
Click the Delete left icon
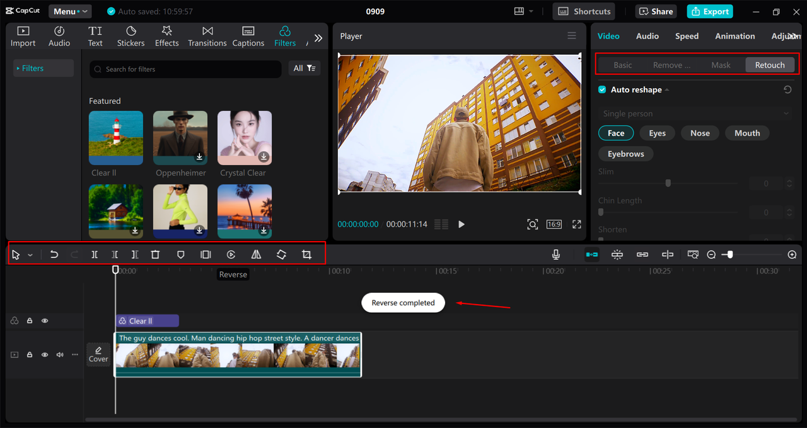[115, 254]
